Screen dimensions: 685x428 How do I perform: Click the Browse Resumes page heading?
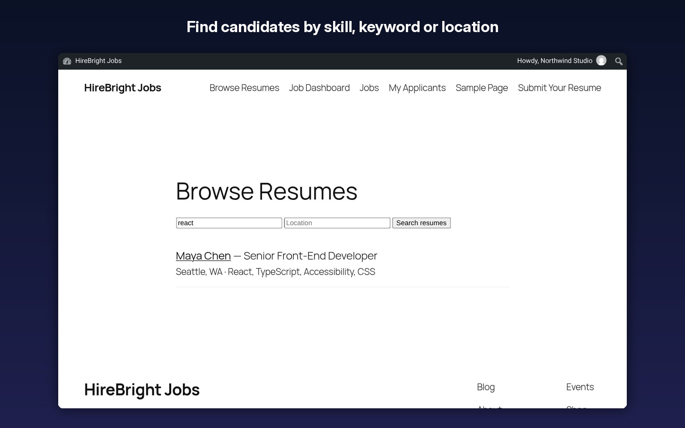(x=266, y=191)
